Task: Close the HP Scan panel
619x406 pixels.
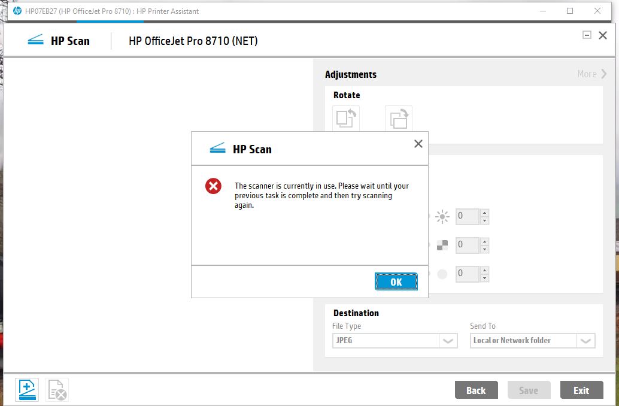Action: pos(603,35)
